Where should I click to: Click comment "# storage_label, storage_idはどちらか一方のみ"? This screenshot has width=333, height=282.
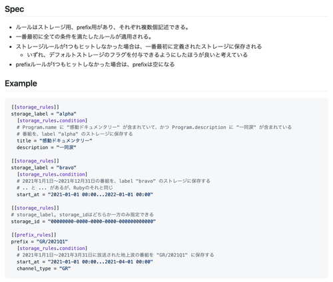[x=83, y=215]
